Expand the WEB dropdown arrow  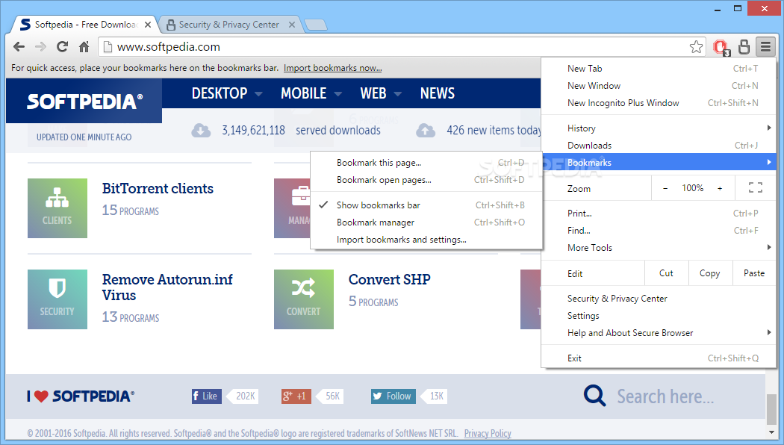(398, 93)
